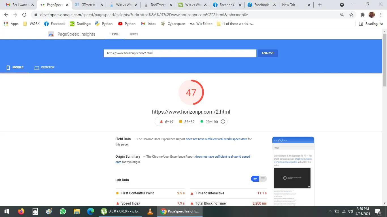The width and height of the screenshot is (387, 217).
Task: Switch to the Gmail 'Re: I want' tab
Action: (x=20, y=5)
